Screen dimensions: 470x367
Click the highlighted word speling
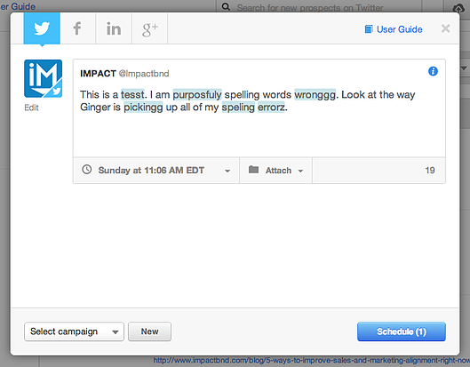(x=238, y=108)
